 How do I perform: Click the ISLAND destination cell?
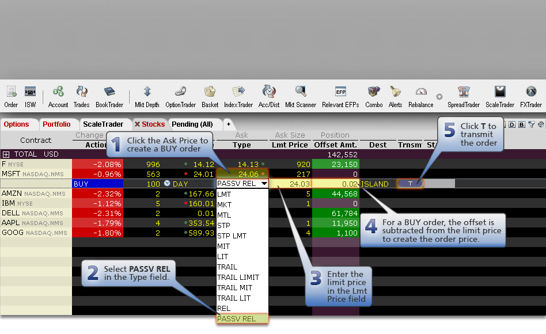pyautogui.click(x=378, y=184)
